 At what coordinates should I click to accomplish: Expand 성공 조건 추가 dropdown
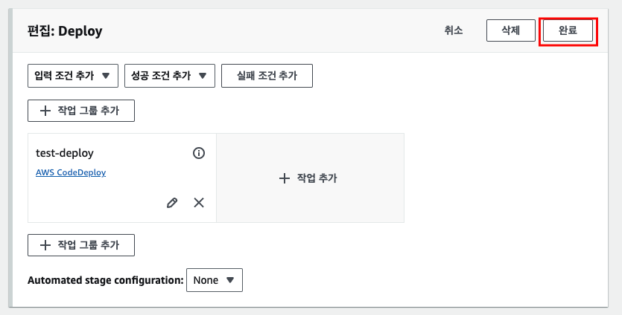click(x=170, y=76)
